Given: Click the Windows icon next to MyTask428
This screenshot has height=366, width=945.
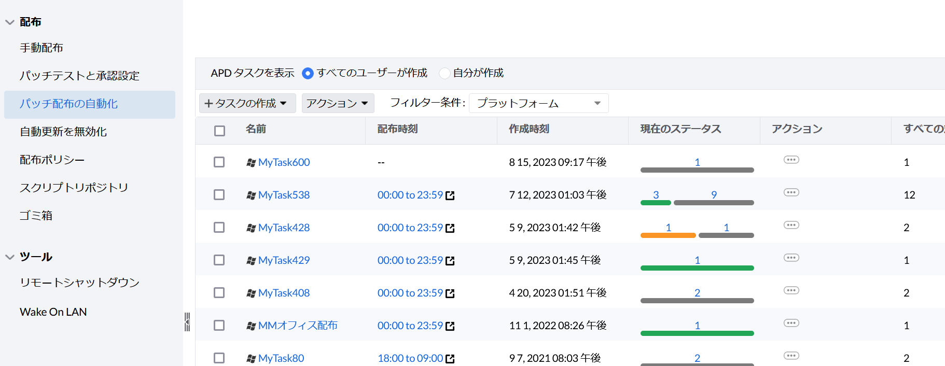Looking at the screenshot, I should (x=251, y=228).
